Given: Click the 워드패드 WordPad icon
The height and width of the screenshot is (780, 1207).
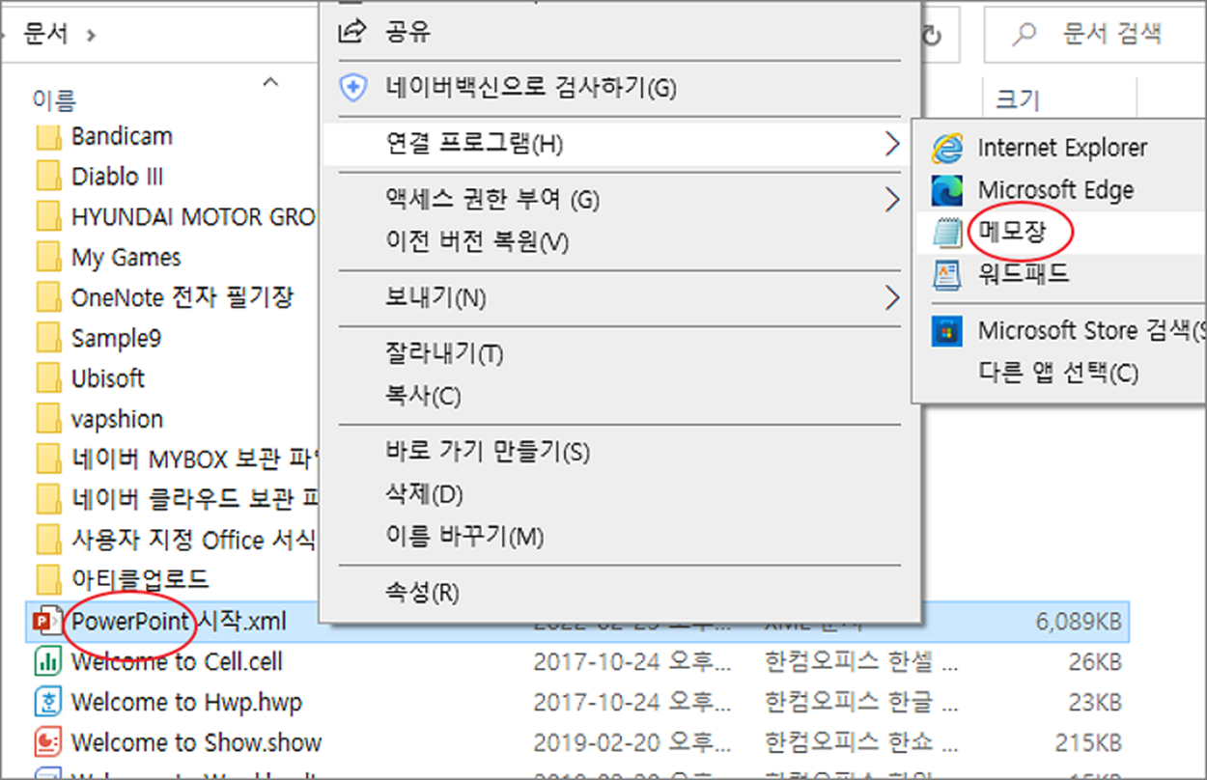Looking at the screenshot, I should [947, 274].
